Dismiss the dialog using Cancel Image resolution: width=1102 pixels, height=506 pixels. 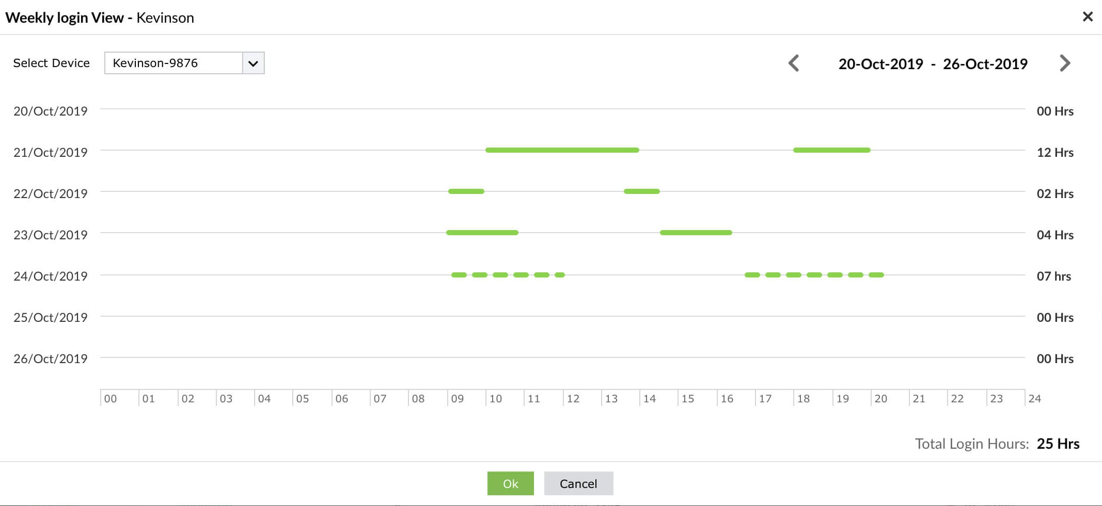click(578, 483)
